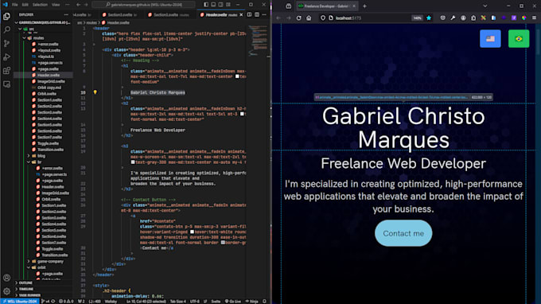Go back in VS Code navigation history
Viewport: 541px width, 304px height.
(x=78, y=5)
